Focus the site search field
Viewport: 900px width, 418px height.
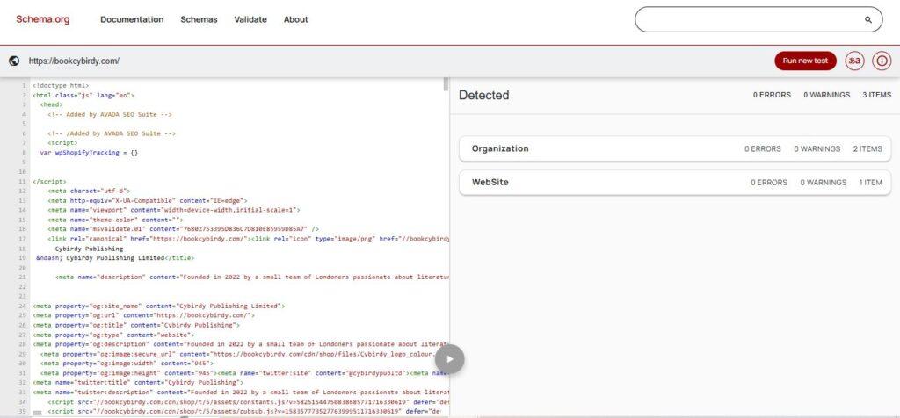(758, 19)
